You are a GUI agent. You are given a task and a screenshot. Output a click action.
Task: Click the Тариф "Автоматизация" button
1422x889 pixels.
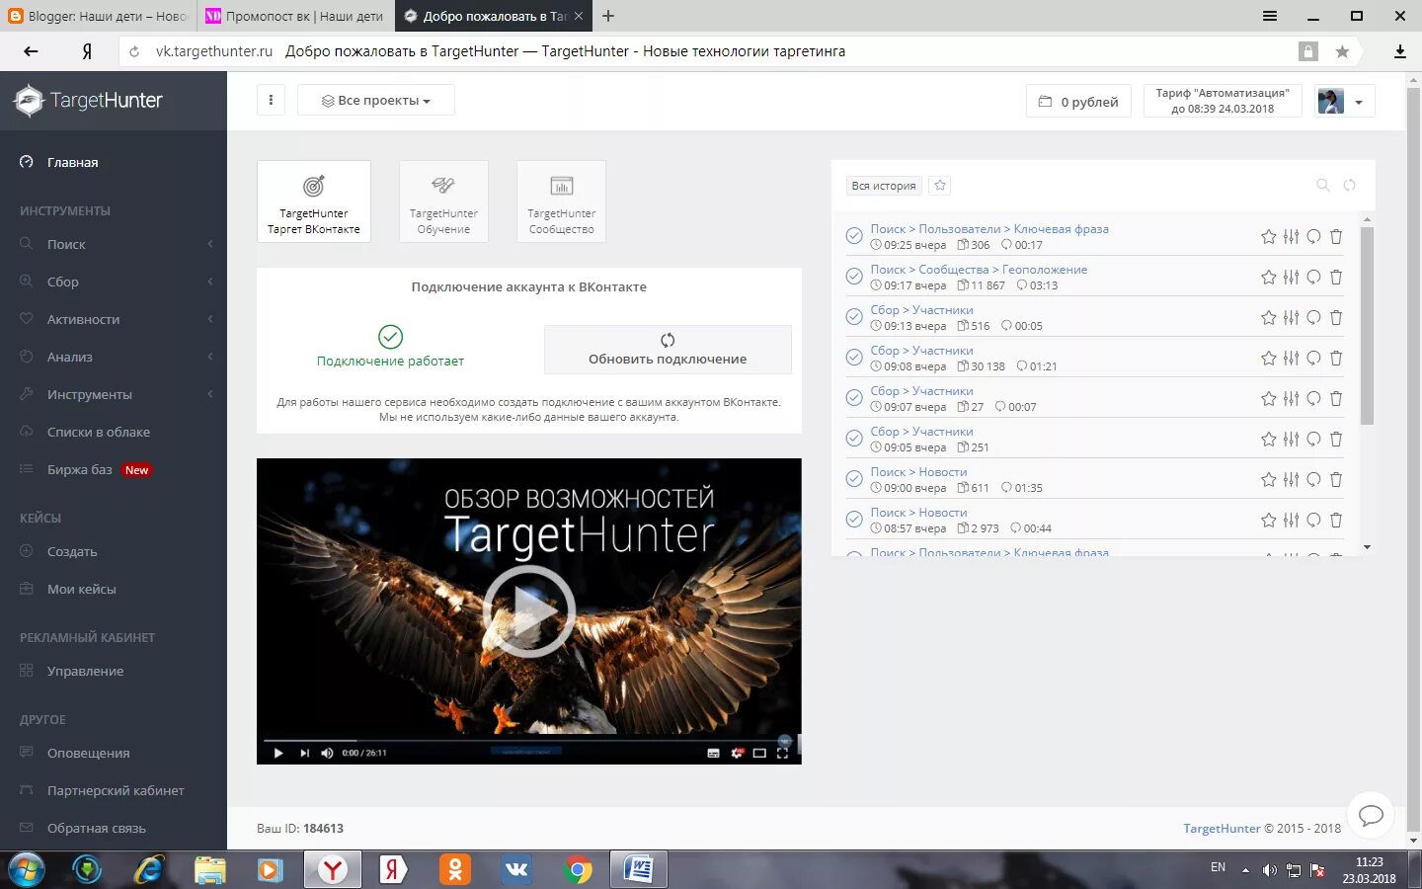tap(1223, 101)
